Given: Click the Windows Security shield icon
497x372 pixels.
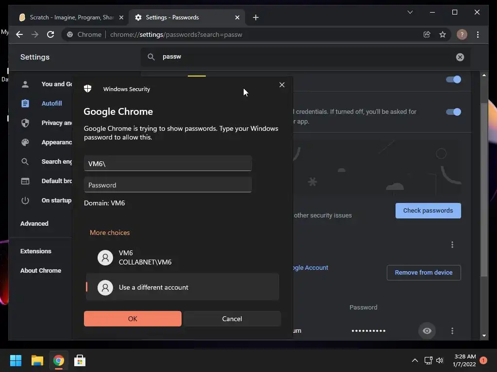Looking at the screenshot, I should [88, 89].
